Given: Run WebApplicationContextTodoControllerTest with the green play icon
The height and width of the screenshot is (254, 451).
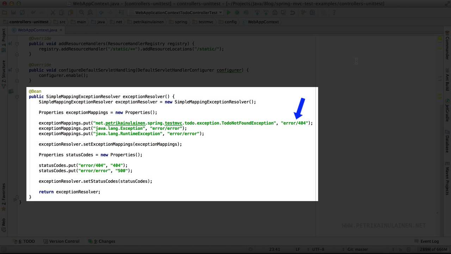Looking at the screenshot, I should pyautogui.click(x=228, y=13).
